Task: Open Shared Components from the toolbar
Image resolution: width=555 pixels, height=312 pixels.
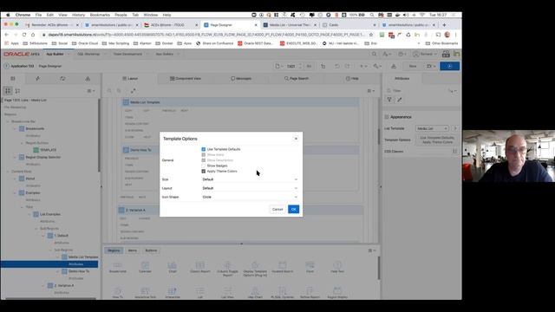Action: (x=394, y=66)
